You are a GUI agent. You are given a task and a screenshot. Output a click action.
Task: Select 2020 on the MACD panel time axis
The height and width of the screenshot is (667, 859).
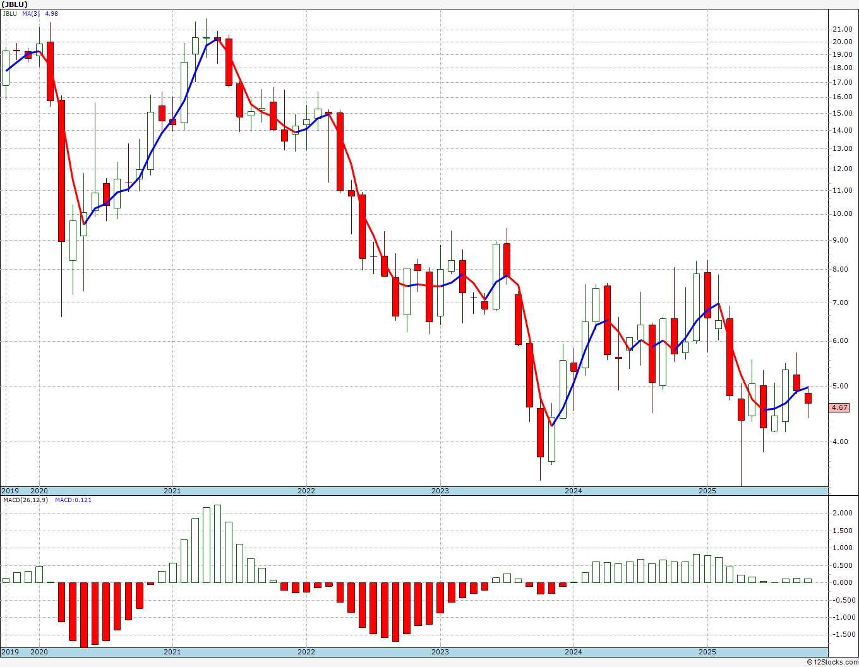(x=39, y=652)
